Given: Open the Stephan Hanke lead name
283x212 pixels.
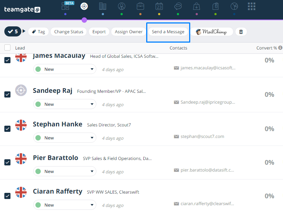Looking at the screenshot, I should pos(58,124).
